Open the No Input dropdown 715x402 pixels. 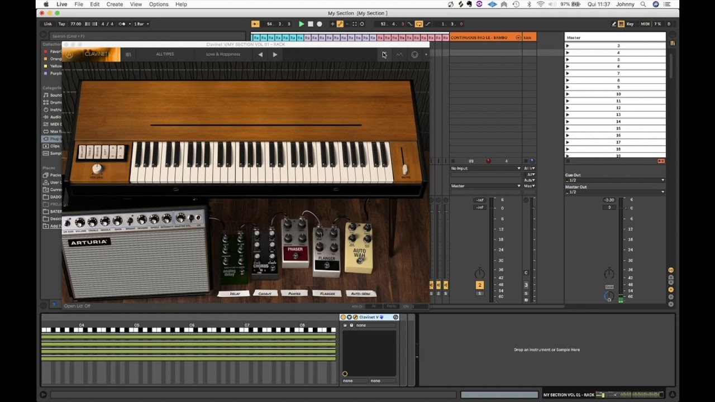coord(485,168)
